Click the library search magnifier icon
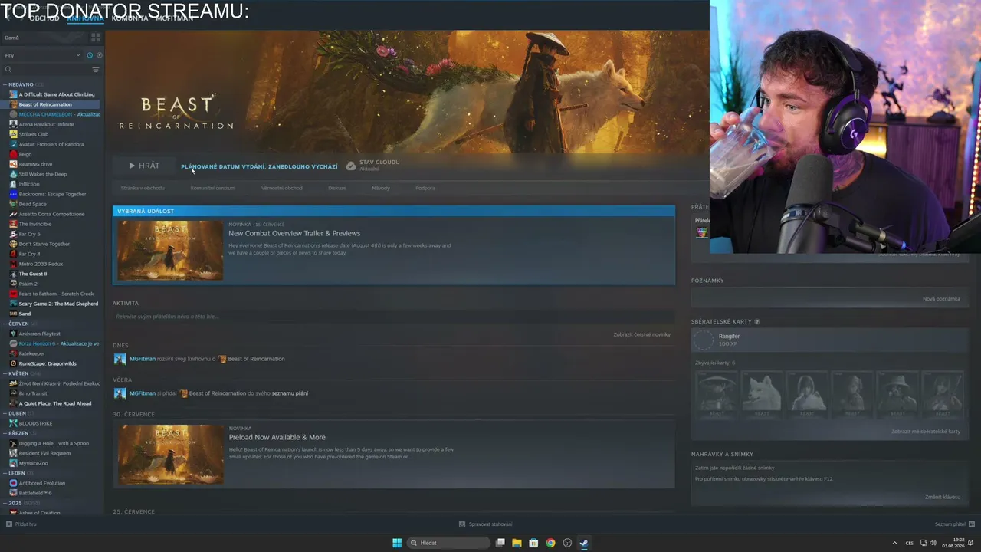The image size is (981, 552). tap(8, 70)
